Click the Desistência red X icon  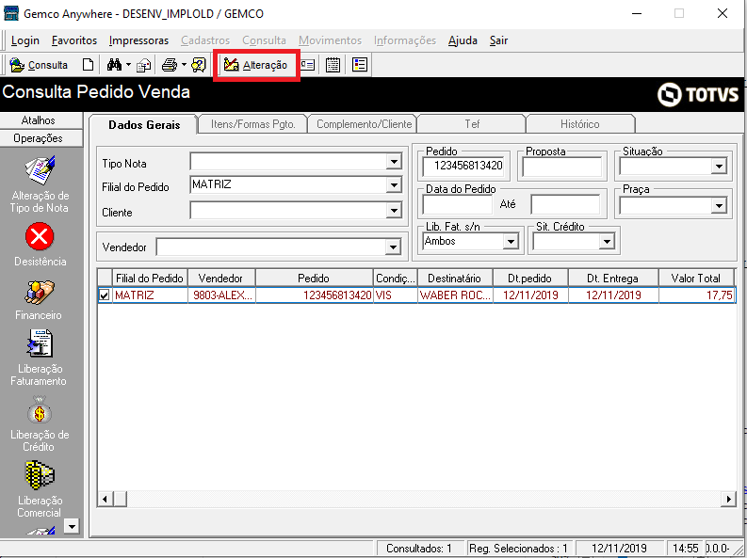pos(40,236)
